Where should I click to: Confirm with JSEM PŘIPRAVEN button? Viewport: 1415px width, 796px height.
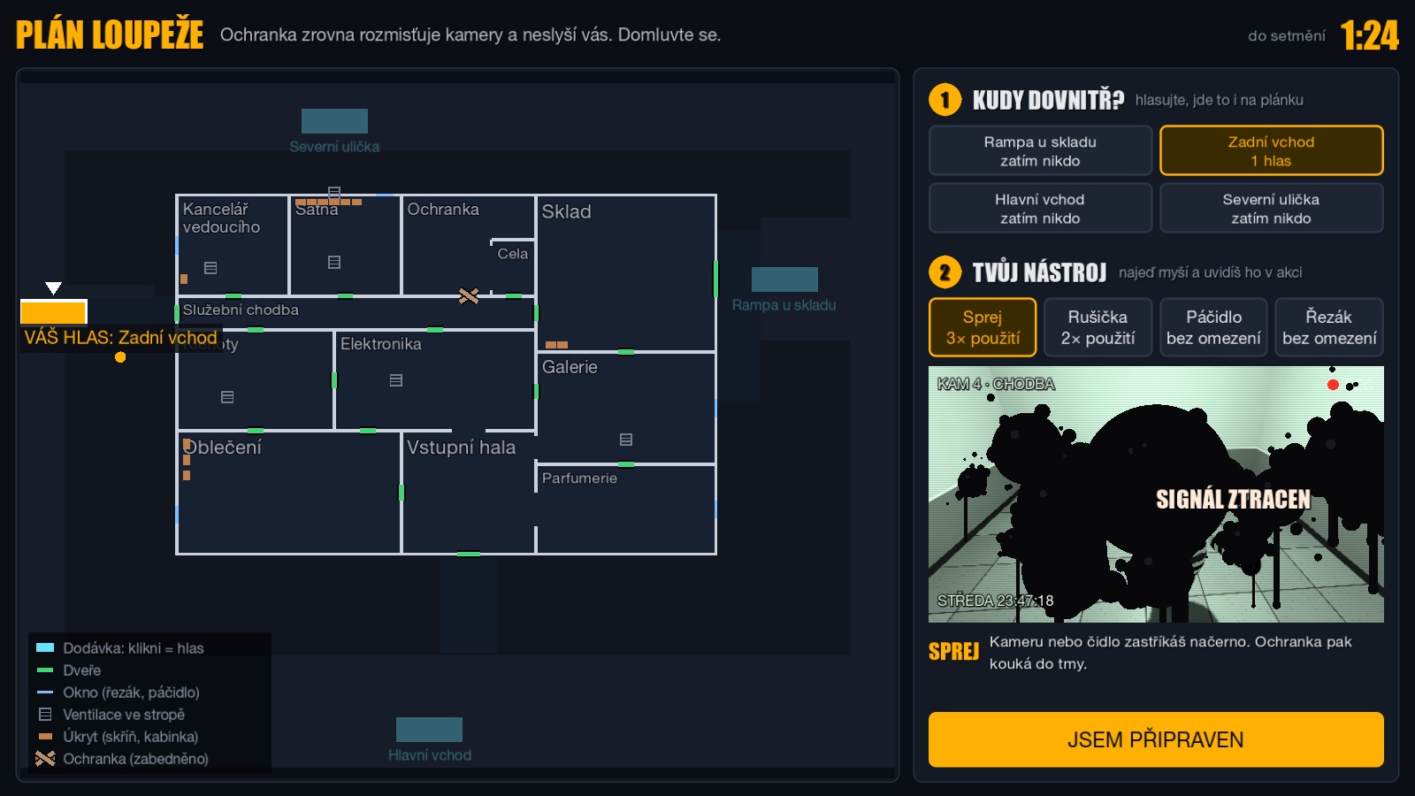click(x=1156, y=739)
